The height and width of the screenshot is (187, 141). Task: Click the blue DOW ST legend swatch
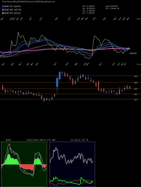(x=3, y=6)
